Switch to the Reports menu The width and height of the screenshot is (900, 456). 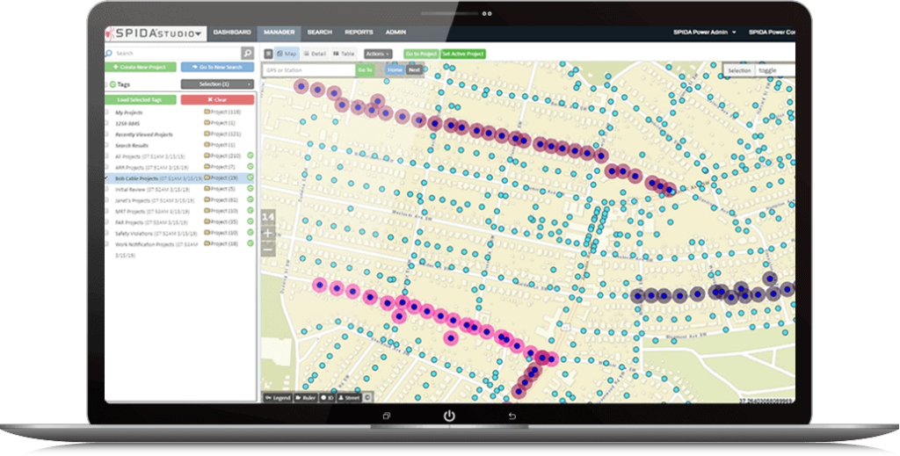[358, 33]
